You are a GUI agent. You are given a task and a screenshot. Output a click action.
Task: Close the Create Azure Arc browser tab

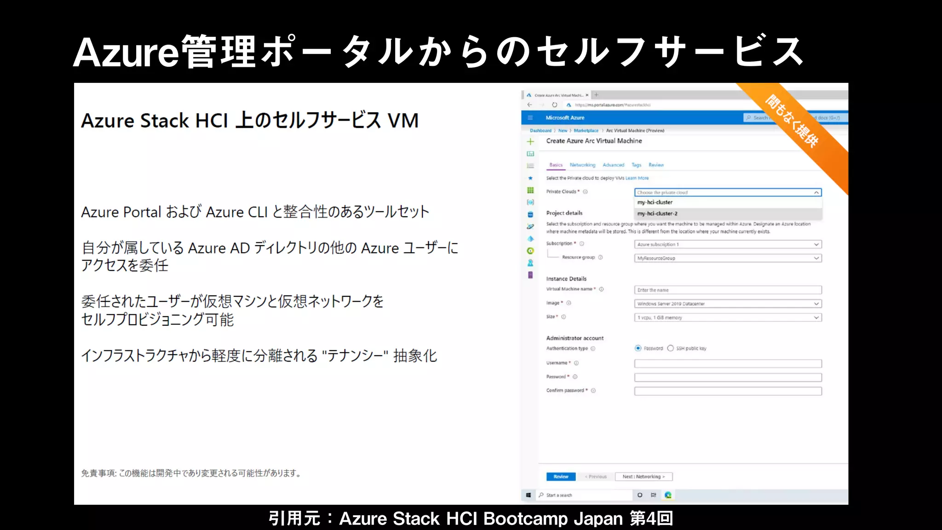coord(587,95)
